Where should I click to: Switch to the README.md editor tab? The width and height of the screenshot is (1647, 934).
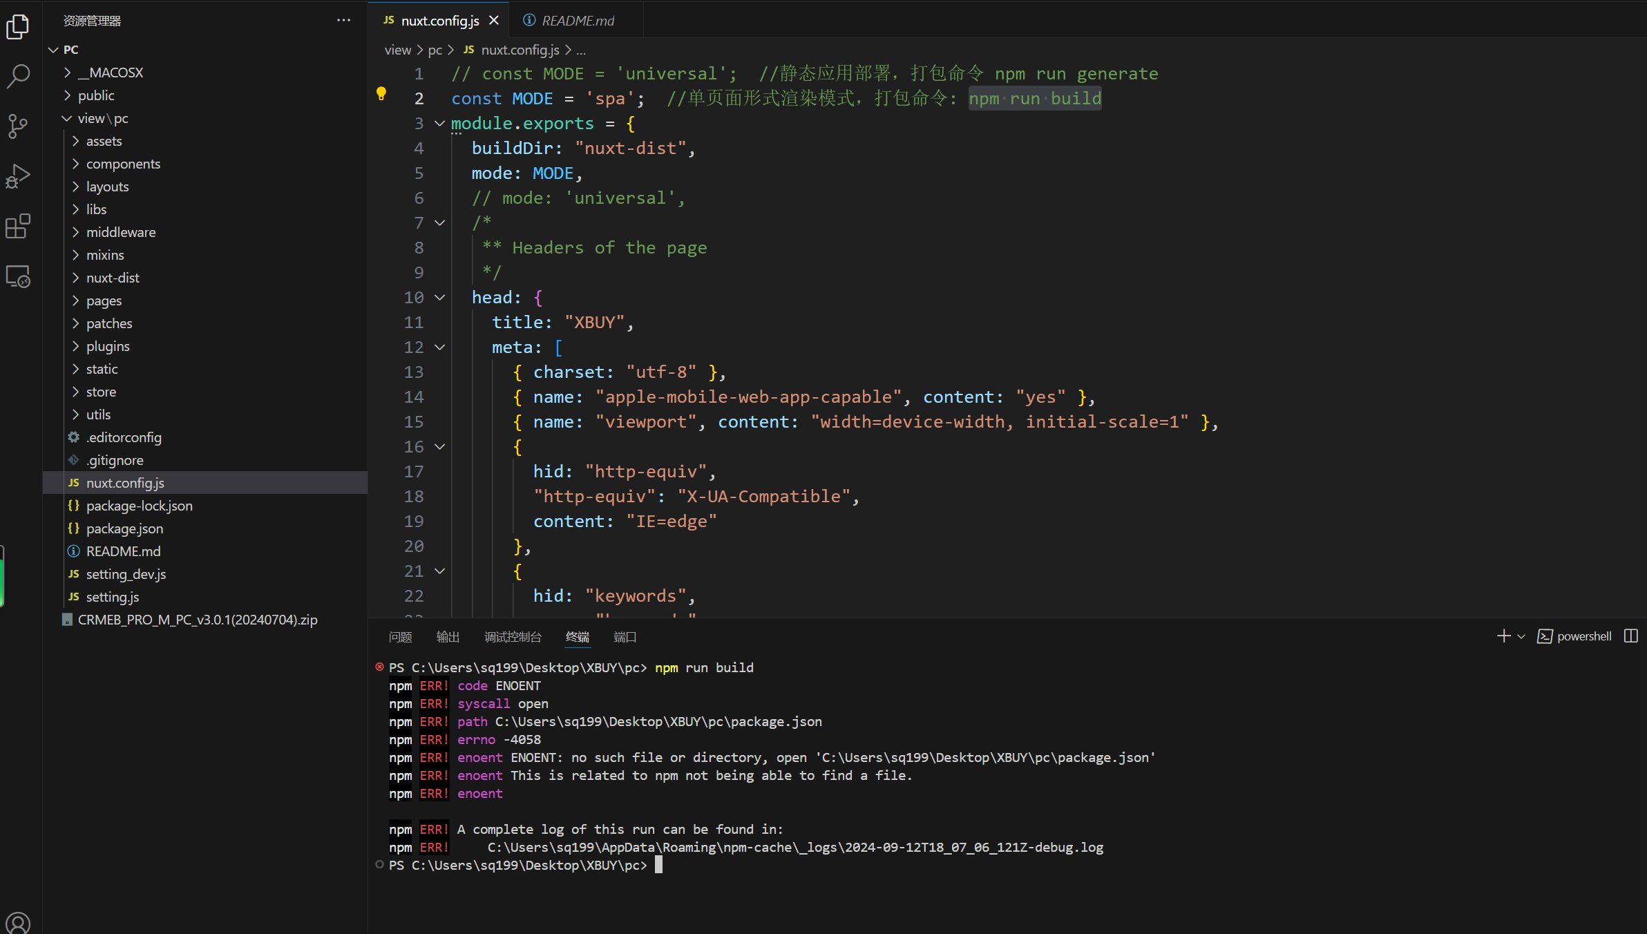coord(575,21)
